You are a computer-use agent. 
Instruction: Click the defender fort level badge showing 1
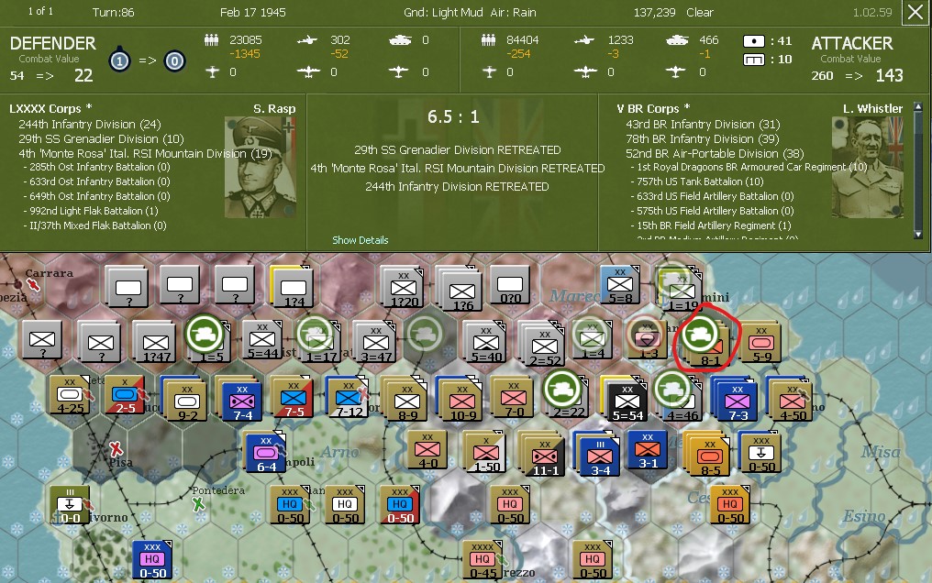[x=118, y=61]
